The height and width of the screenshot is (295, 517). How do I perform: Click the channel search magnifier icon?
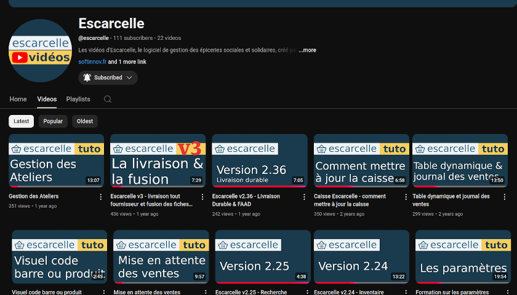[x=108, y=99]
